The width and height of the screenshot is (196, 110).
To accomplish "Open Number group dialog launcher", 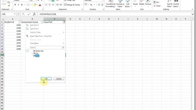I will click(104, 9).
